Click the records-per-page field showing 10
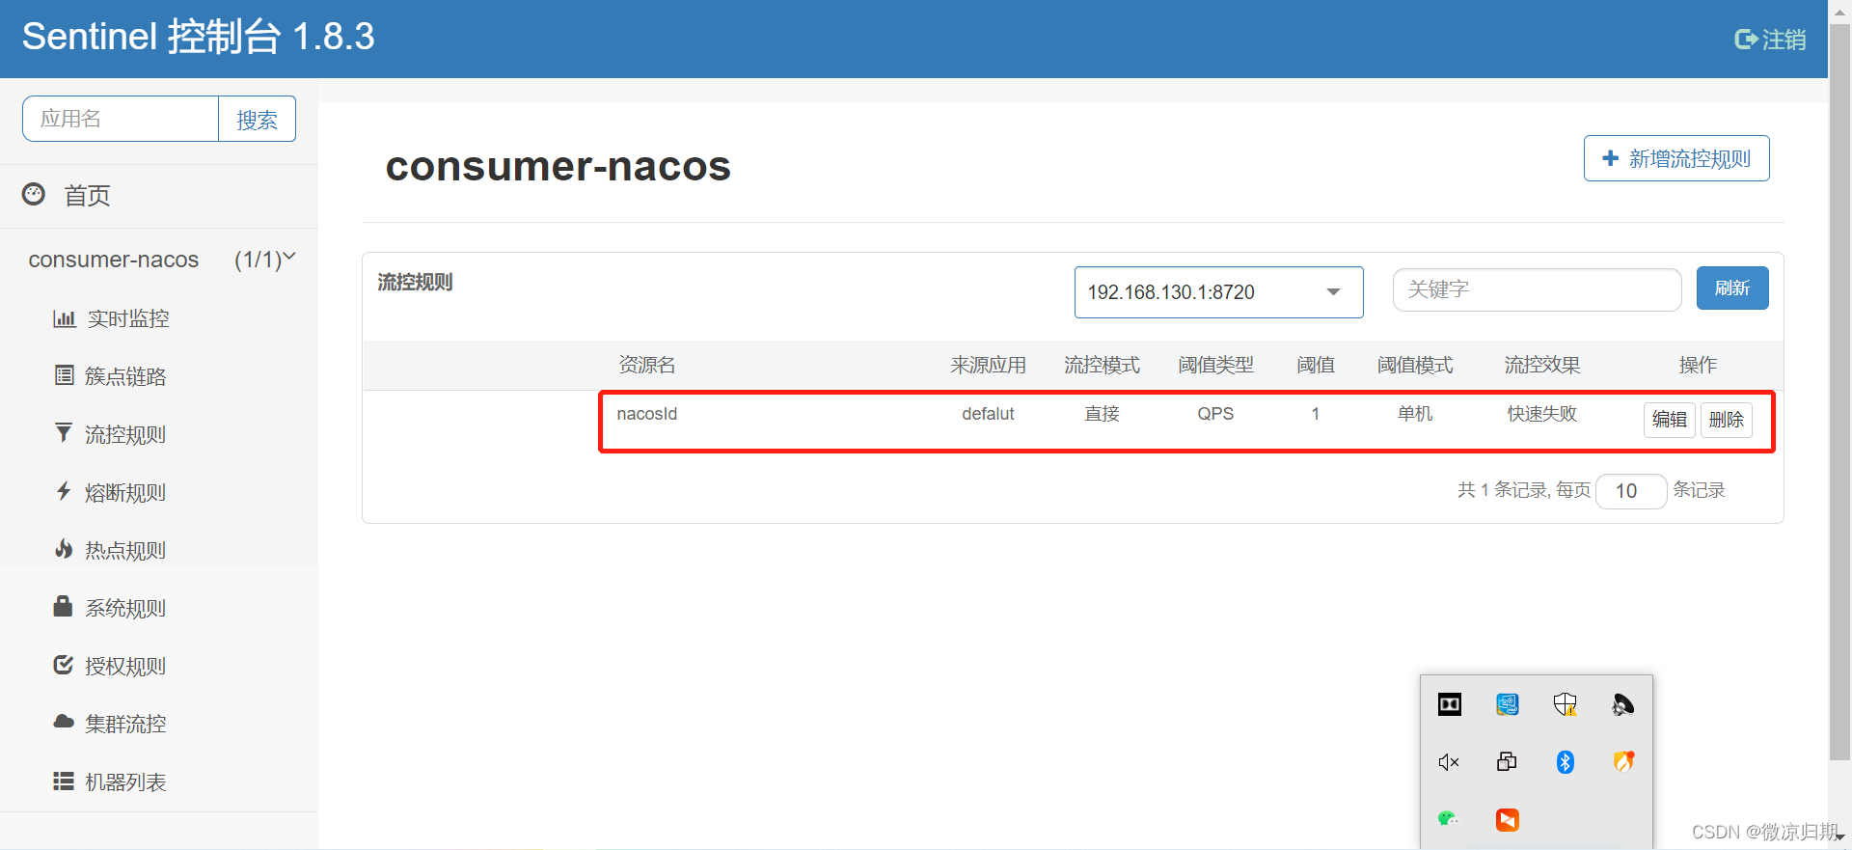 1631,491
